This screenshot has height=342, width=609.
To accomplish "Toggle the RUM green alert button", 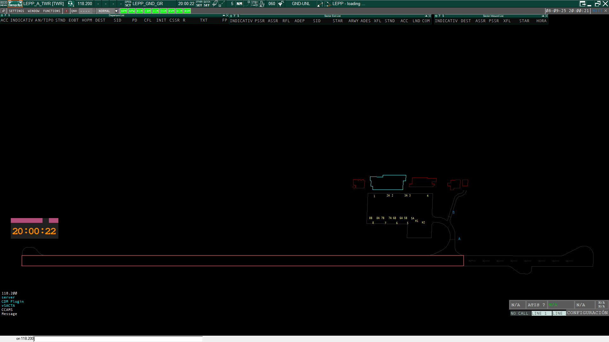I will tap(187, 11).
